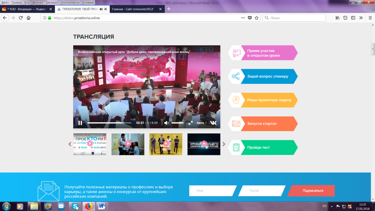Open the Firefox hamburger menu

pyautogui.click(x=370, y=18)
